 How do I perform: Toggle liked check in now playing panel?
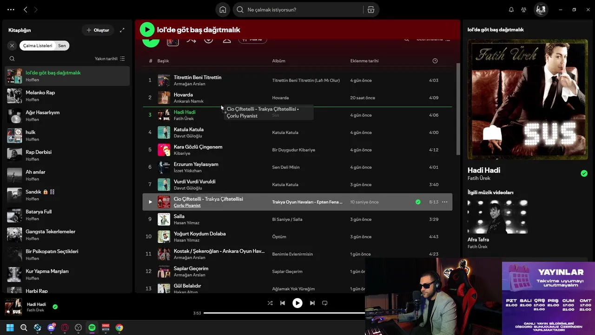point(584,174)
